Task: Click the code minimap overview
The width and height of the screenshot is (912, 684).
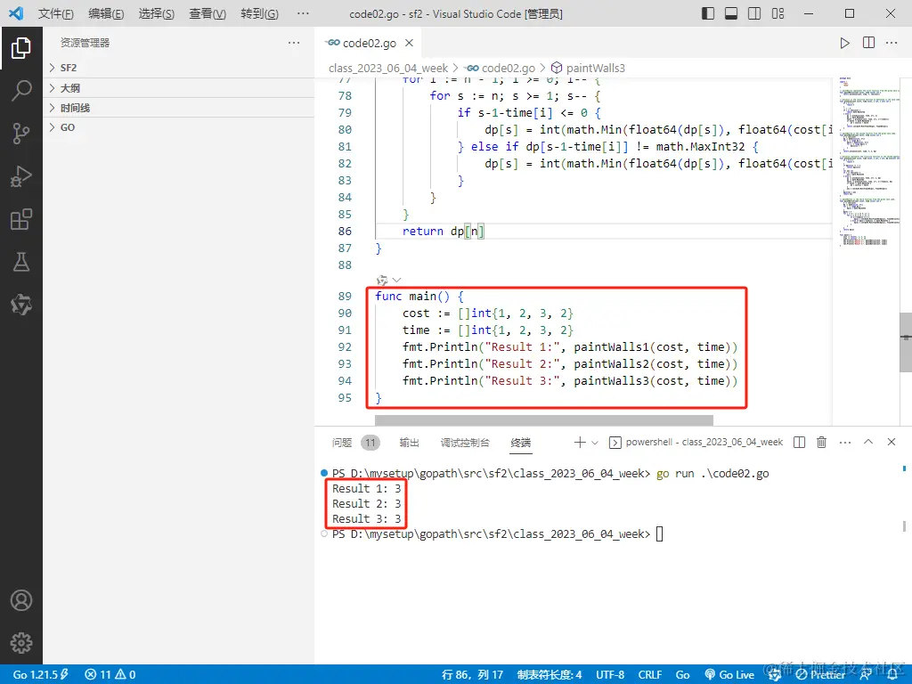Action: tap(869, 161)
